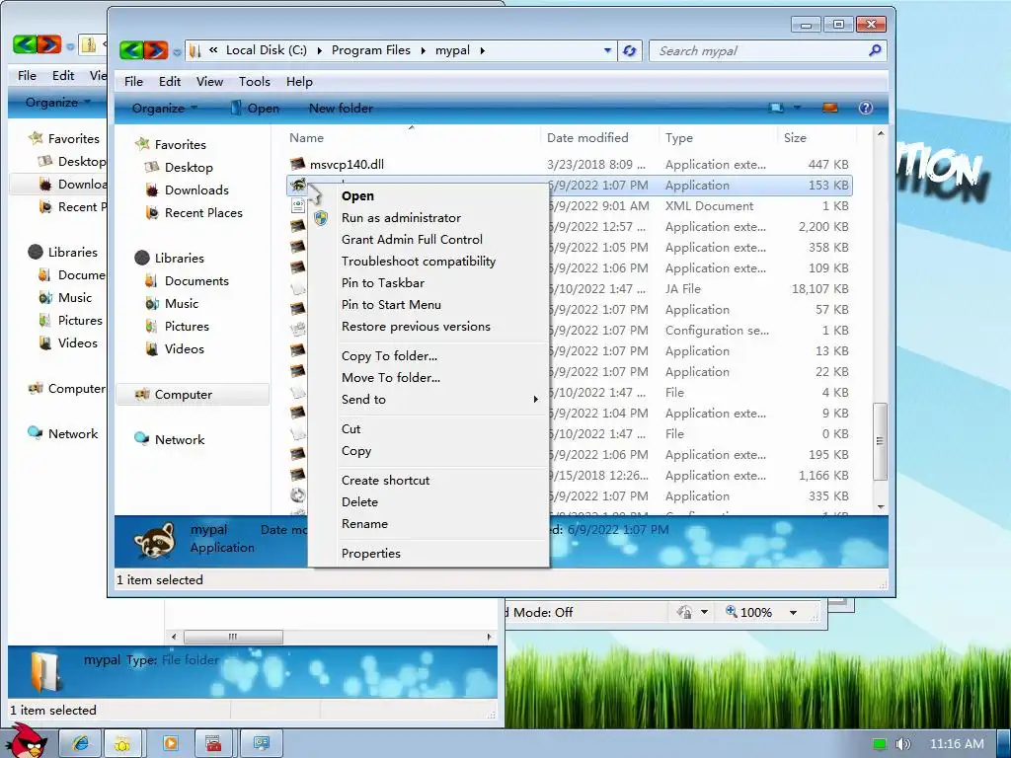Open the Angry Birds Start button

(x=26, y=741)
